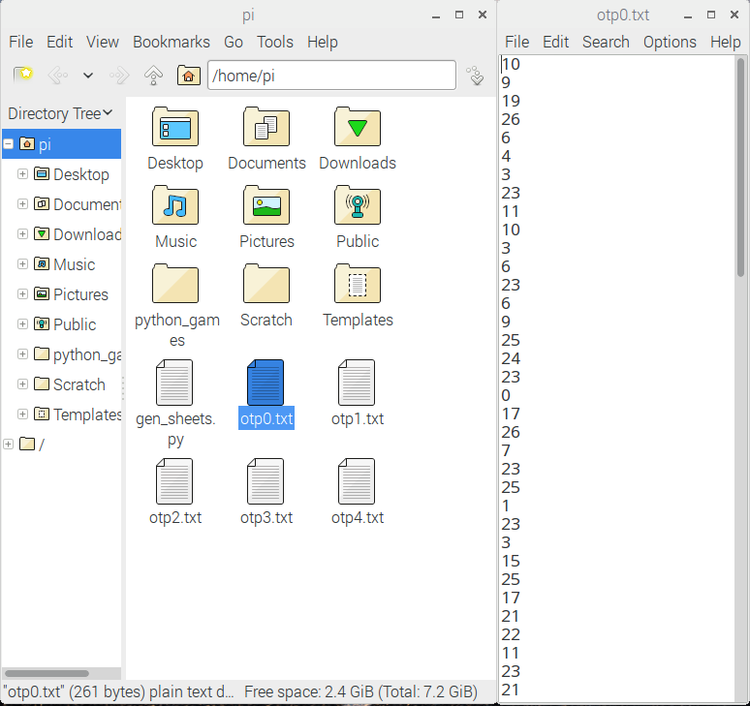Click the /home/pi path field
Viewport: 750px width, 706px height.
pos(331,75)
